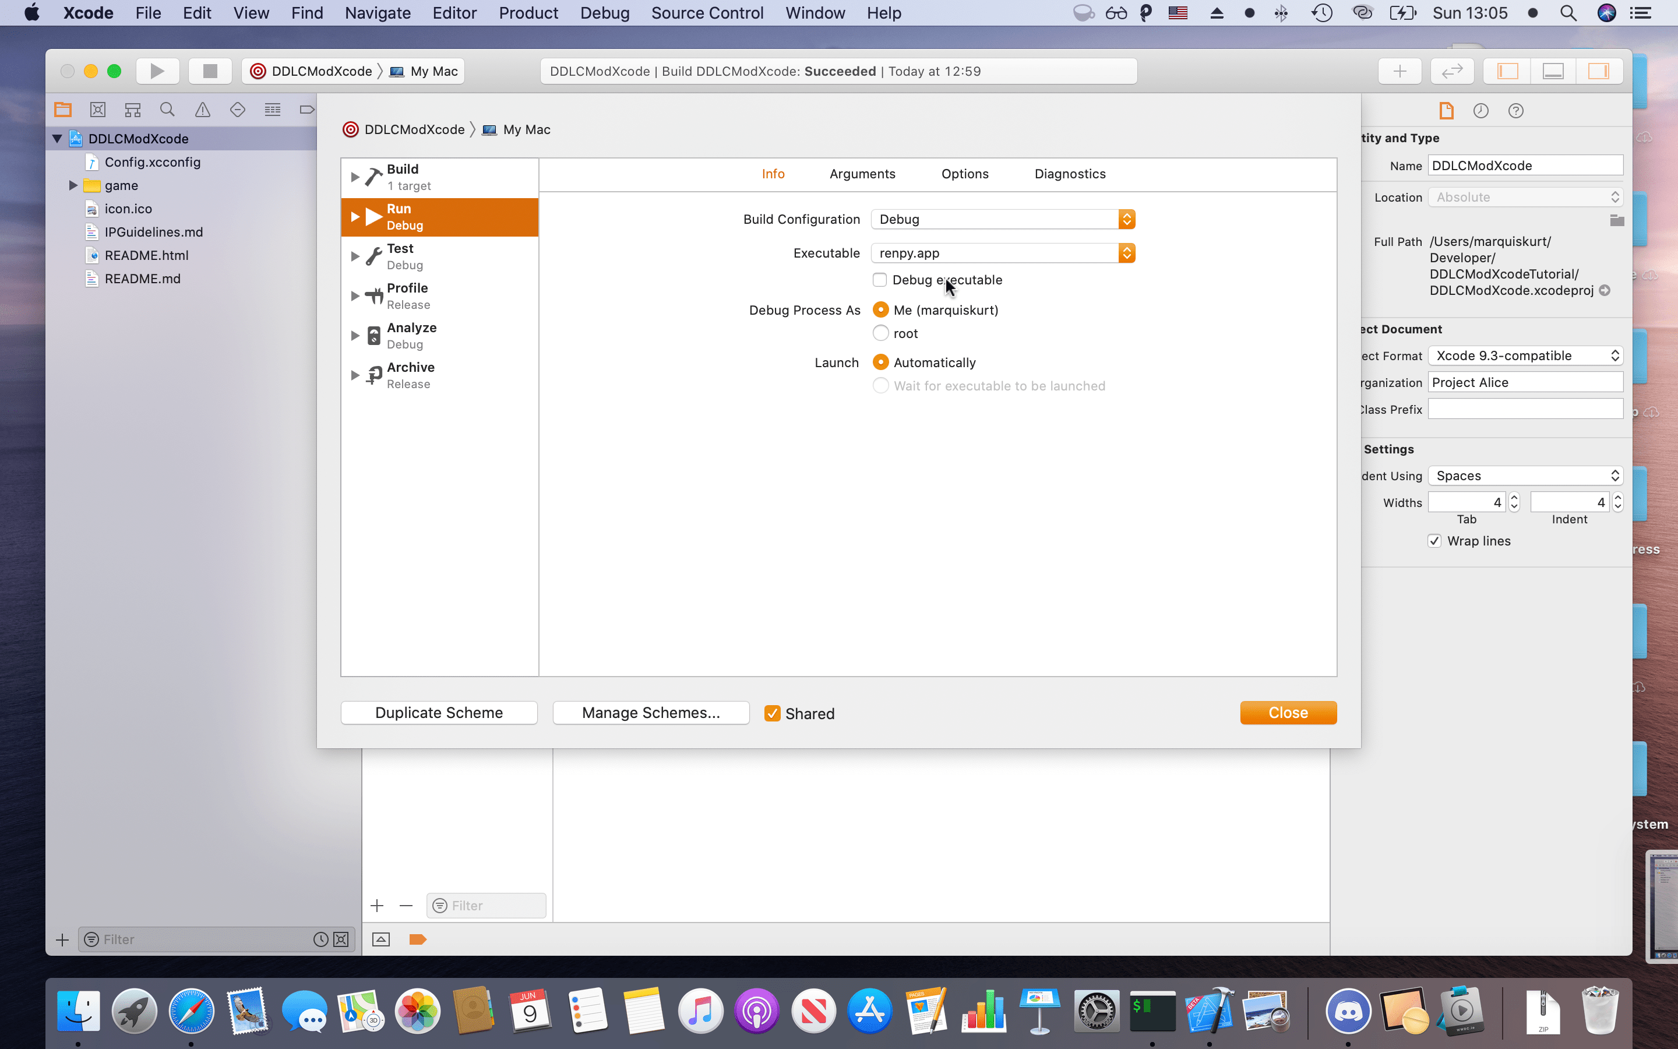The height and width of the screenshot is (1049, 1678).
Task: Click the Tab width stepper
Action: 1514,502
